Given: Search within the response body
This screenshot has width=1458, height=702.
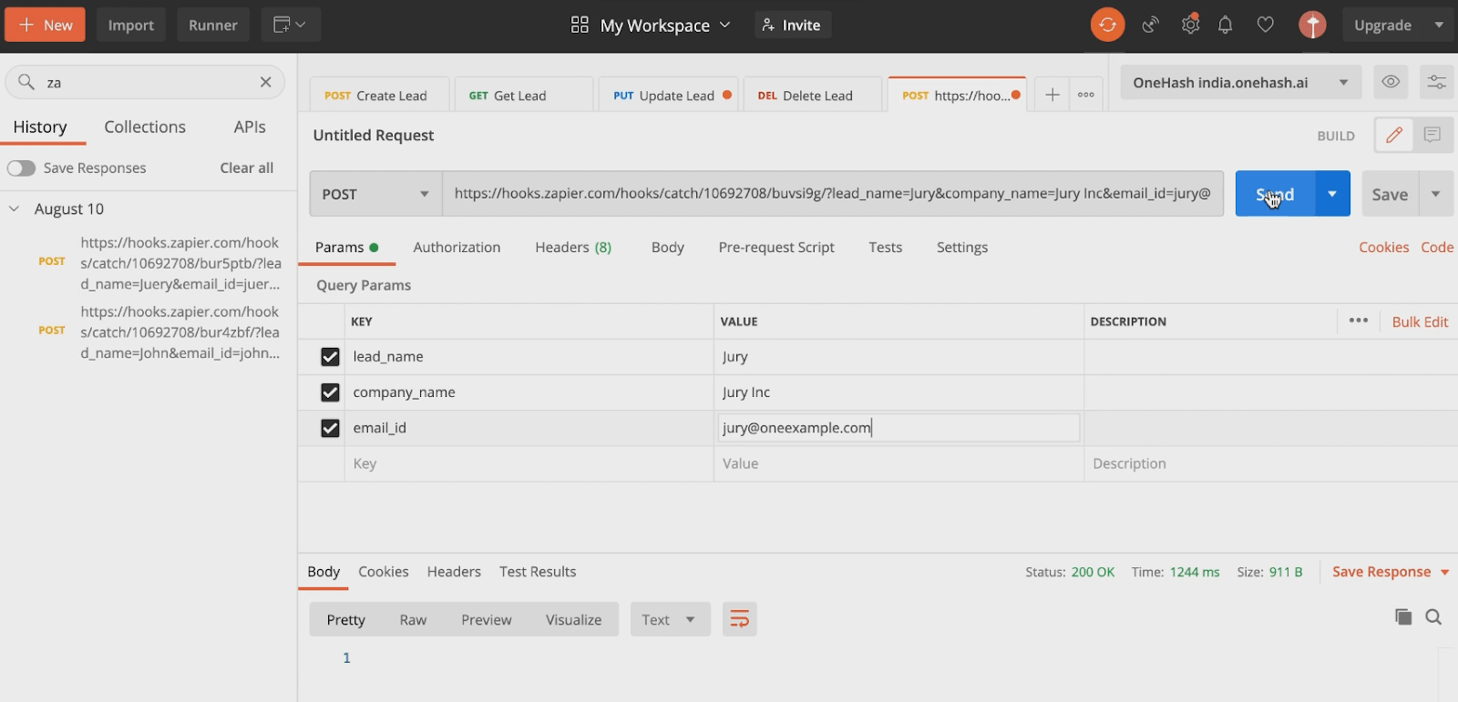Looking at the screenshot, I should click(1433, 617).
